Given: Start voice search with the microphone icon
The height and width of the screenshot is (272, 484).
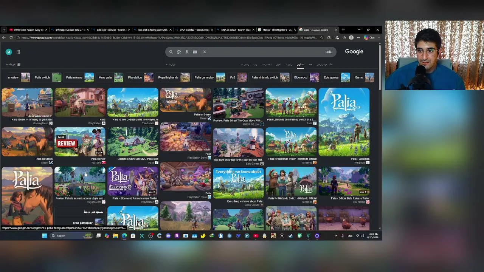Looking at the screenshot, I should pyautogui.click(x=187, y=52).
